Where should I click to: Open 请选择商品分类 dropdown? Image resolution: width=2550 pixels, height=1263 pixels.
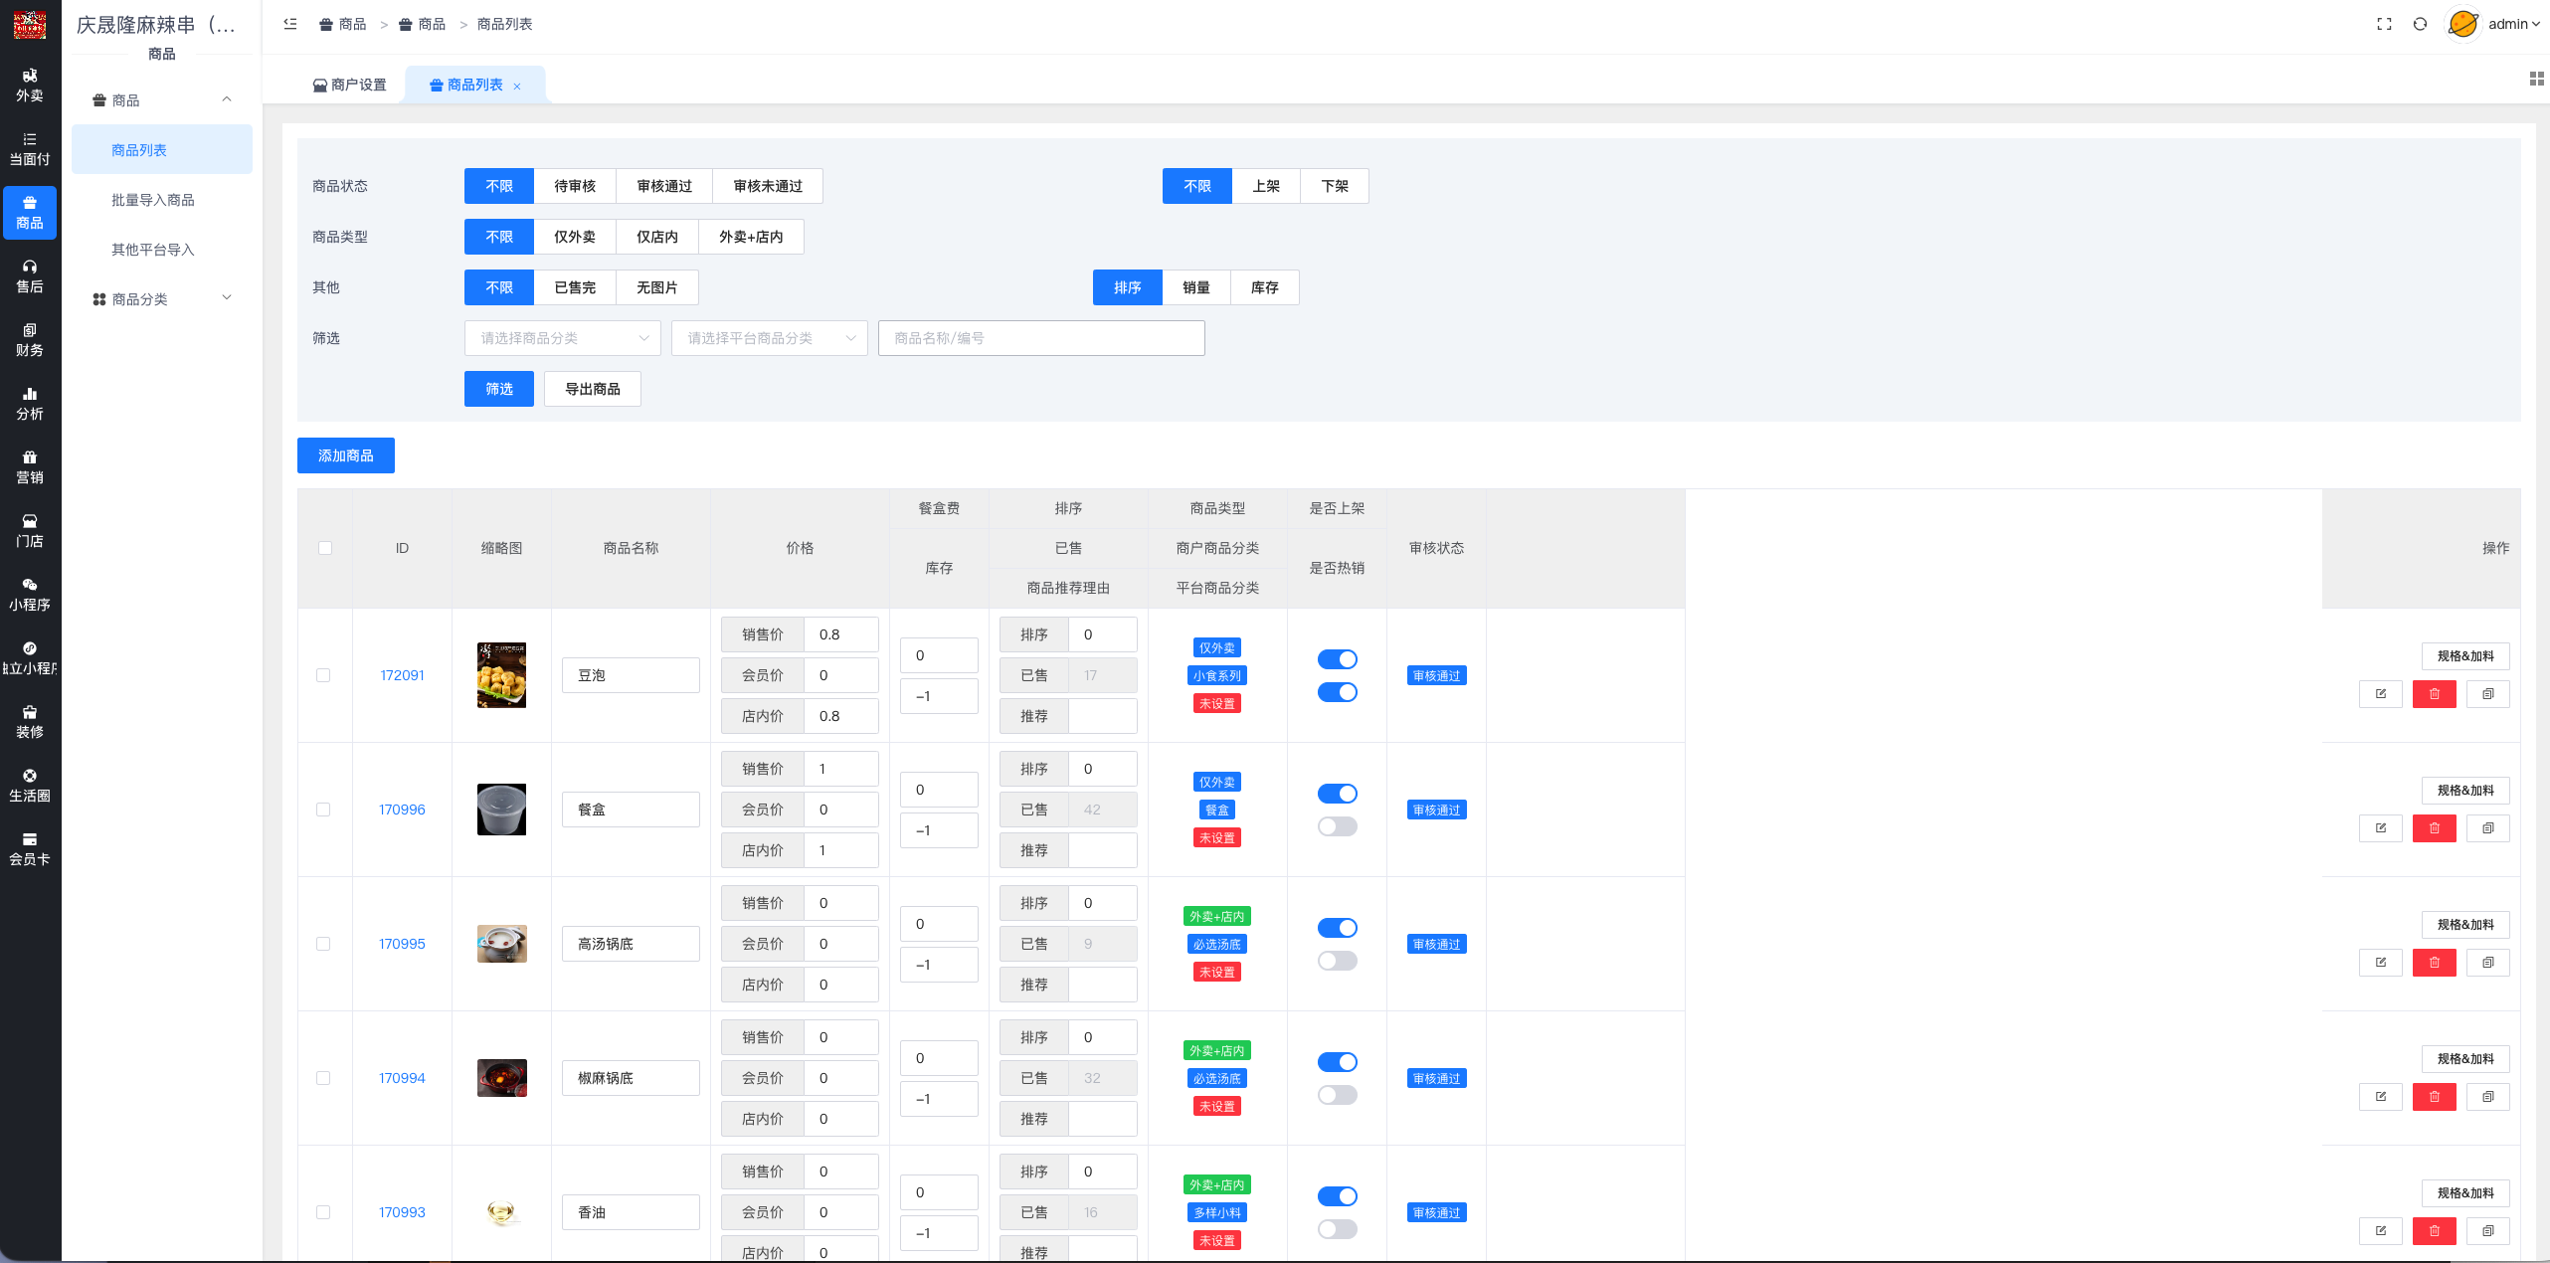pyautogui.click(x=562, y=338)
